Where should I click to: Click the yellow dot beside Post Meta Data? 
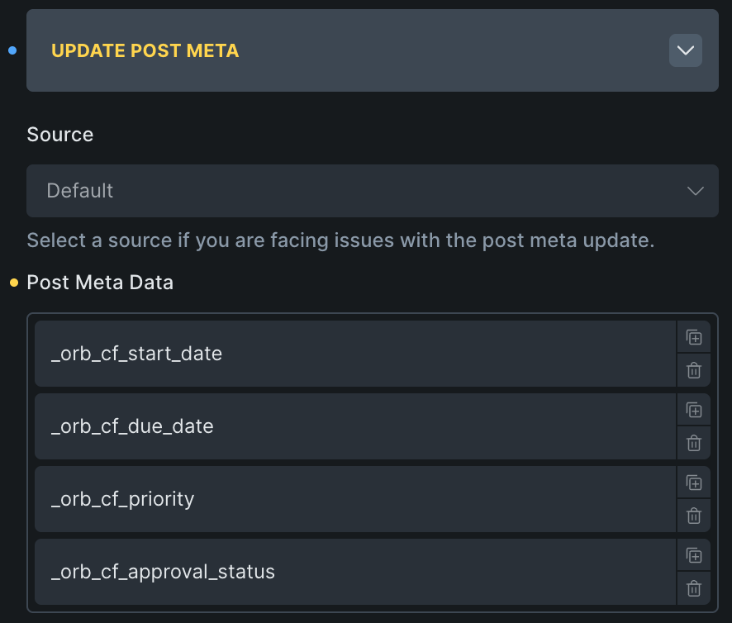pyautogui.click(x=14, y=283)
